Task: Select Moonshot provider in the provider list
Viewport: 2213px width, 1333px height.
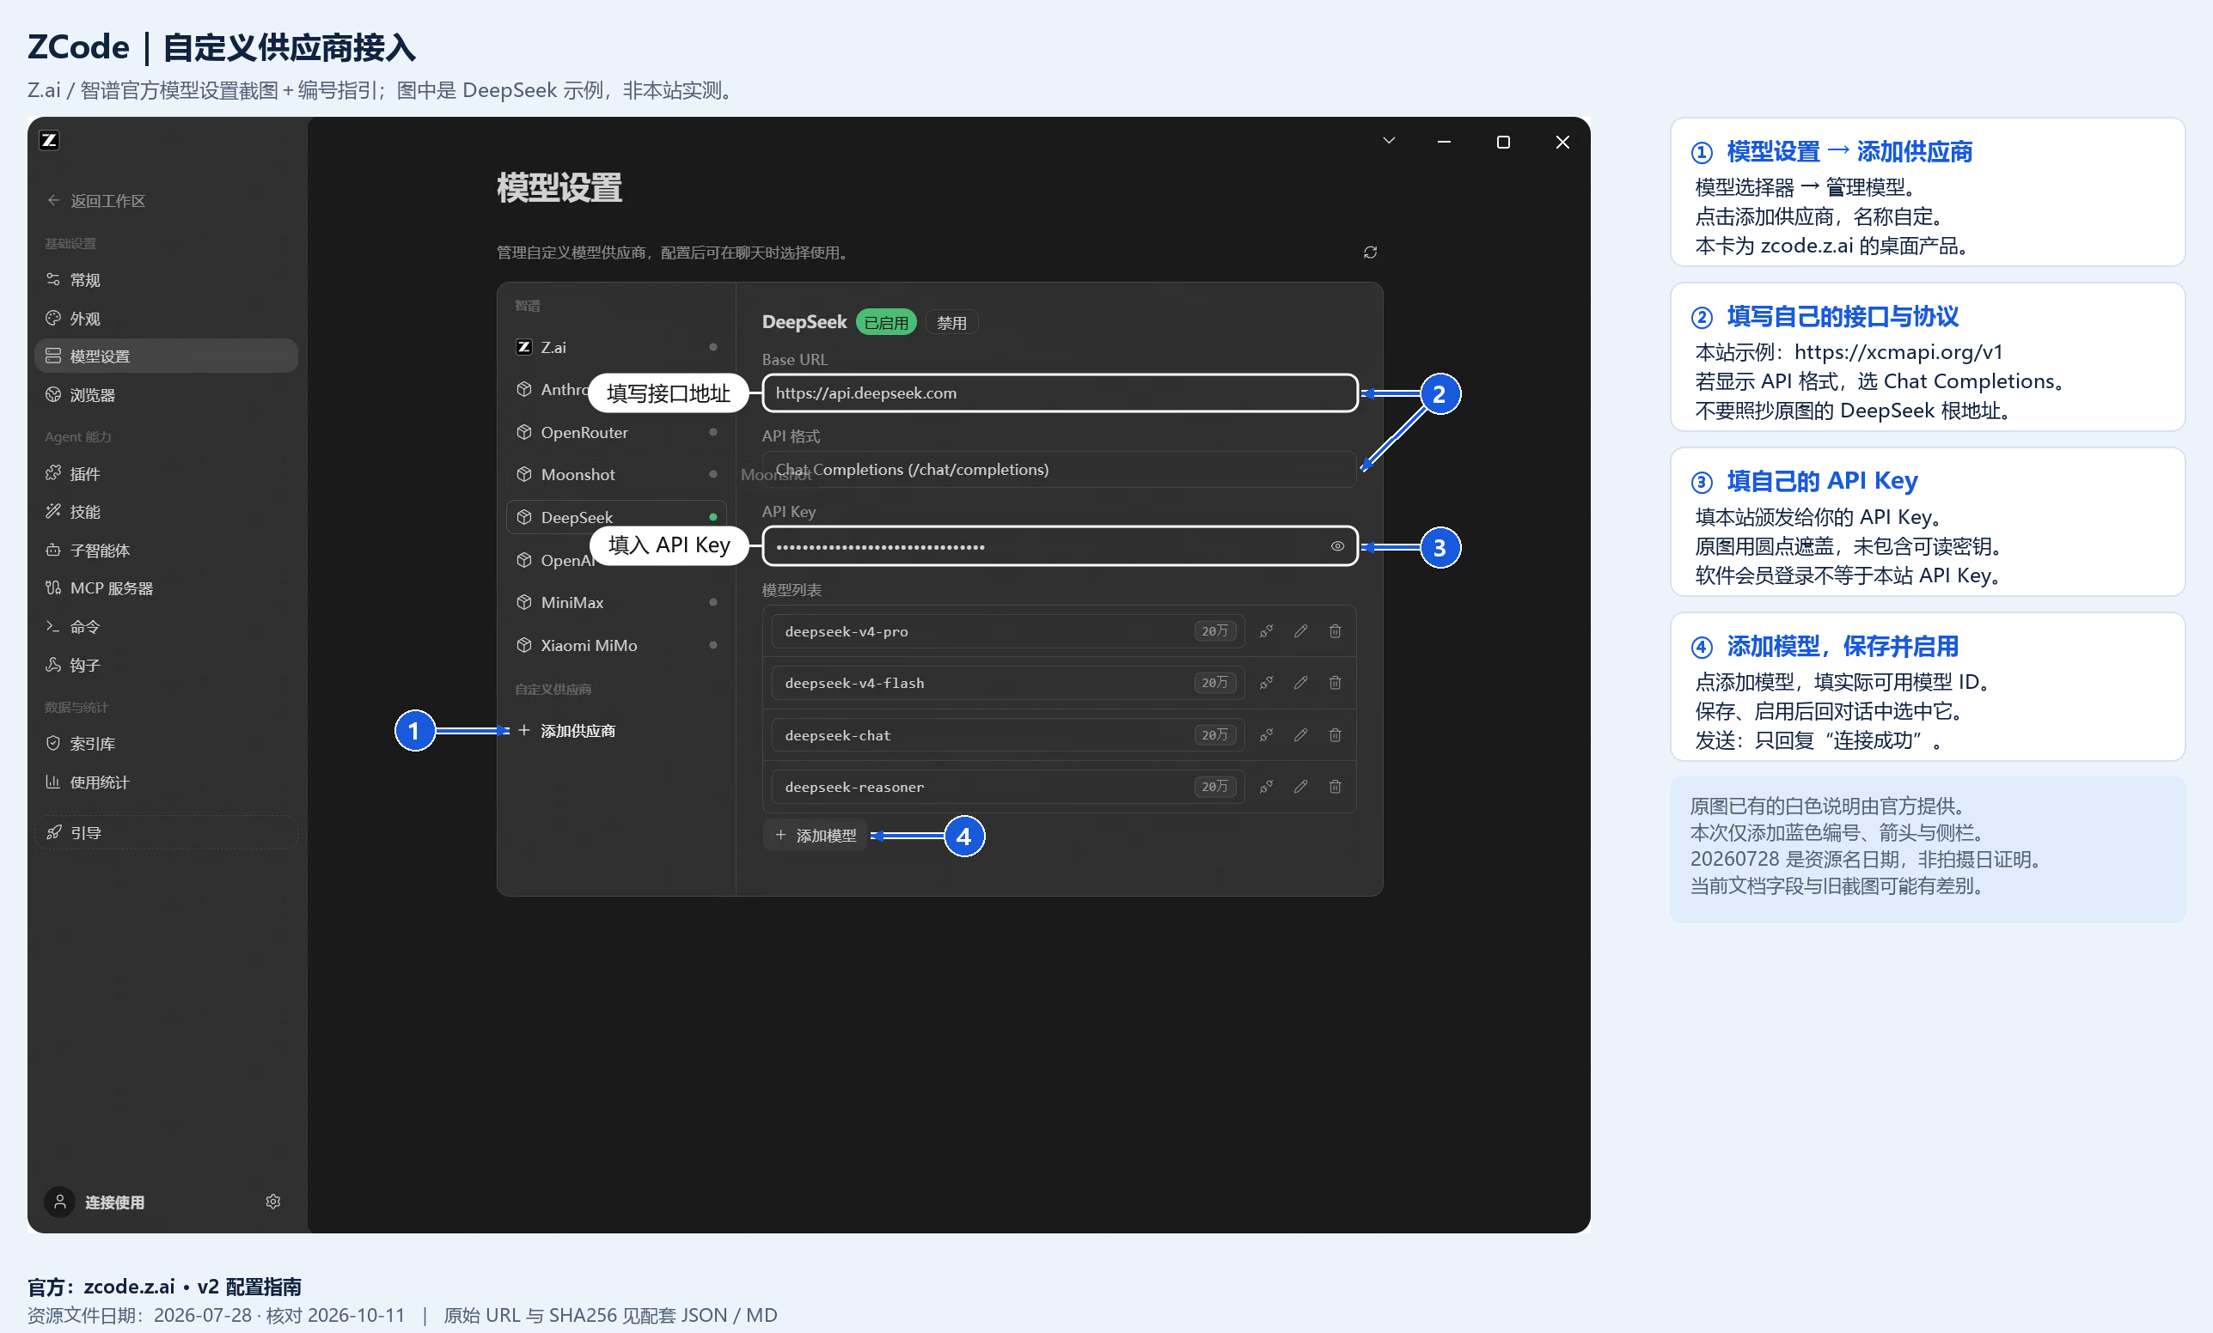Action: pos(616,475)
